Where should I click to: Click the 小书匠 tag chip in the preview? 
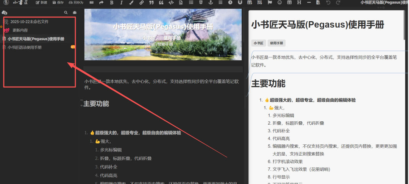coord(259,43)
